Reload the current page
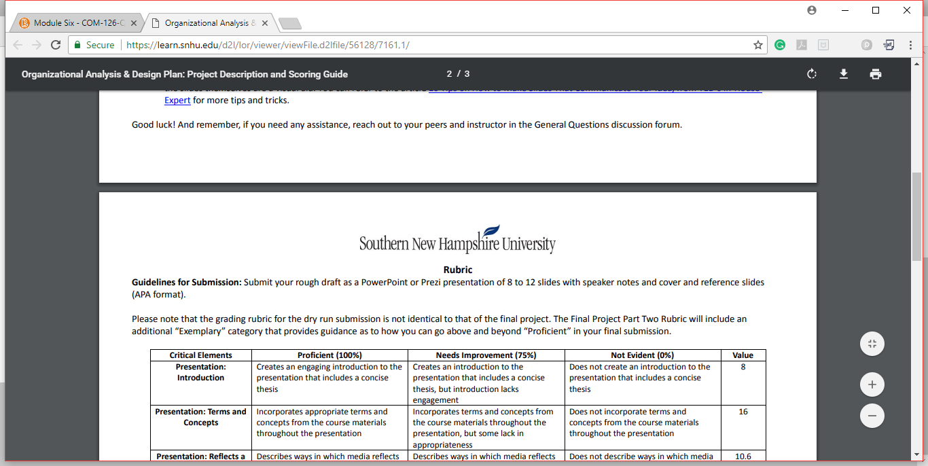The image size is (928, 466). (56, 45)
